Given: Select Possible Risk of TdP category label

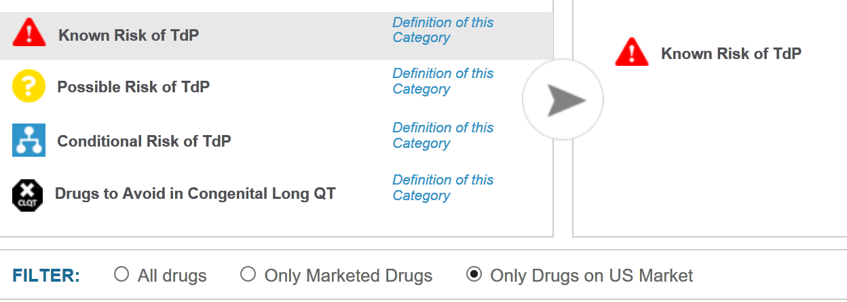Looking at the screenshot, I should click(x=134, y=87).
